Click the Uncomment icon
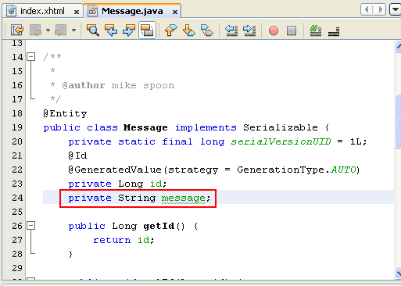Image resolution: width=401 pixels, height=286 pixels. 334,31
